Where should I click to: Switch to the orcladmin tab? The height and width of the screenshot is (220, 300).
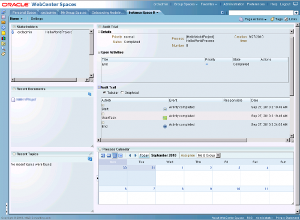click(49, 13)
